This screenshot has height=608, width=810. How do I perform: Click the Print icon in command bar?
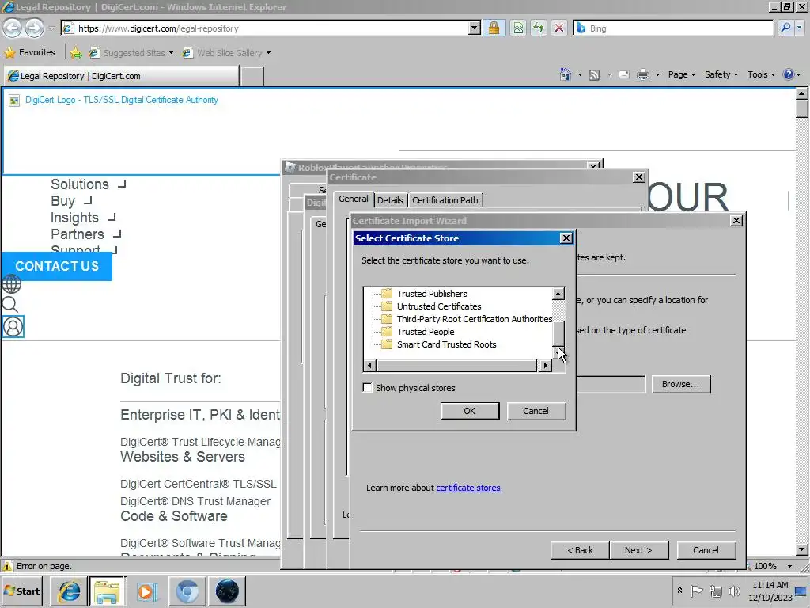click(x=643, y=75)
